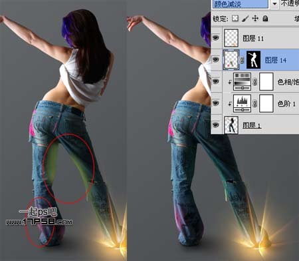The image size is (299, 261).
Task: Select the layer named 图层 11
Action: [x=253, y=39]
